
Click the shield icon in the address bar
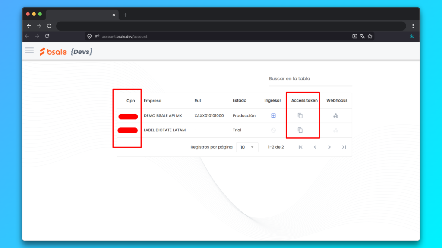pos(89,37)
